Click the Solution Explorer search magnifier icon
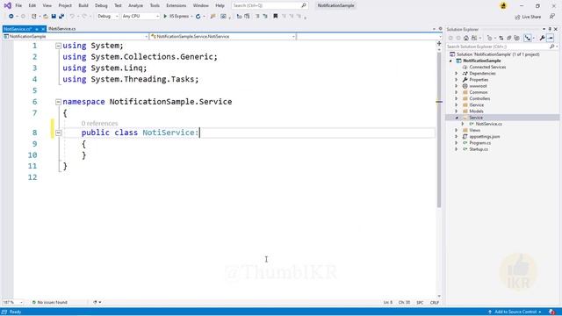Screen dimensions: 562x316 pos(552,47)
